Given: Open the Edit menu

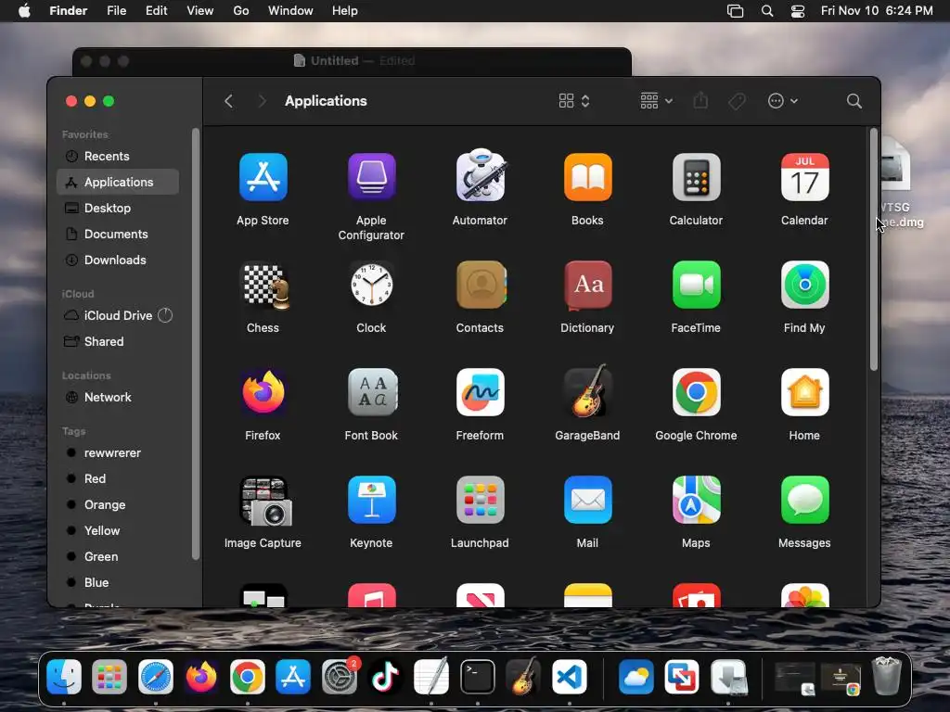Looking at the screenshot, I should pyautogui.click(x=156, y=11).
